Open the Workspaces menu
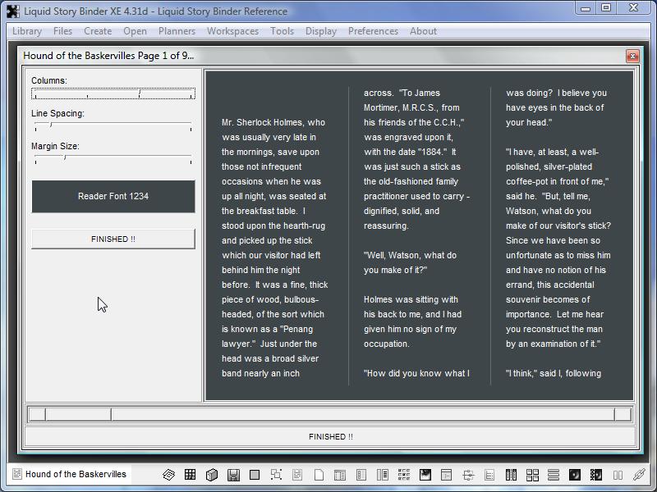The image size is (657, 492). (x=232, y=31)
